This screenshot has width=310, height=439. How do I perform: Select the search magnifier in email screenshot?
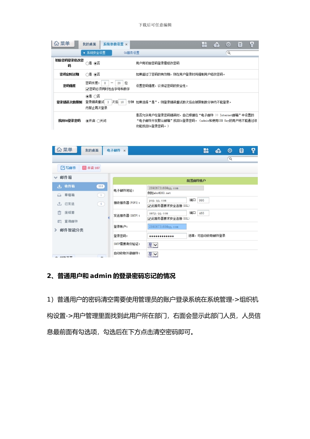(x=230, y=159)
